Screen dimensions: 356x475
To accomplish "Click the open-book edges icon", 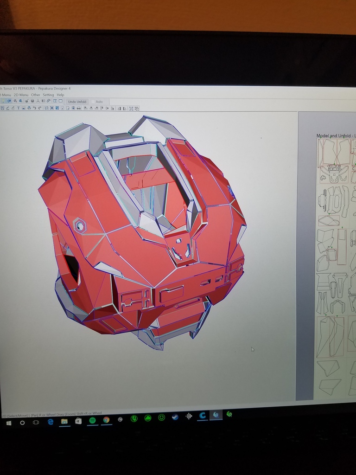I will coord(43,101).
